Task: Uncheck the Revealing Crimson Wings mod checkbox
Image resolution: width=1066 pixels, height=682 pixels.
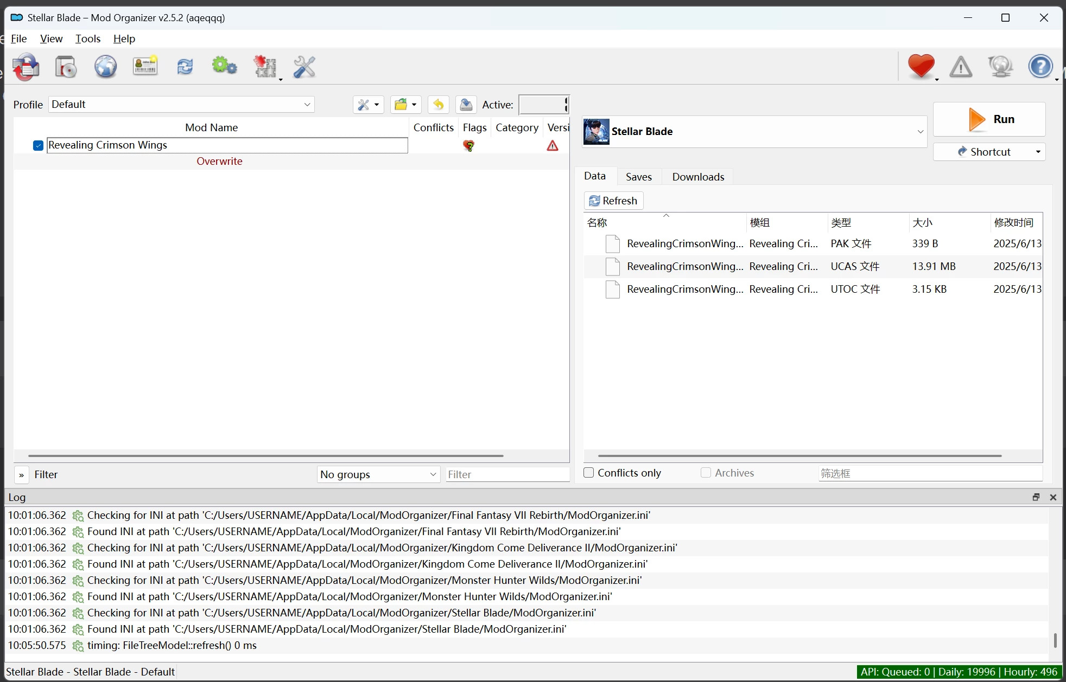Action: pyautogui.click(x=38, y=145)
